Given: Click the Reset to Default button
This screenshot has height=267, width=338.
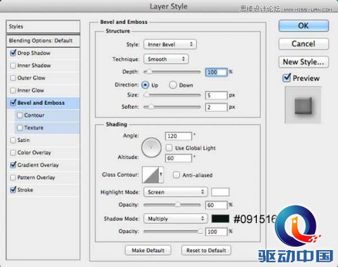Looking at the screenshot, I should coord(206,250).
